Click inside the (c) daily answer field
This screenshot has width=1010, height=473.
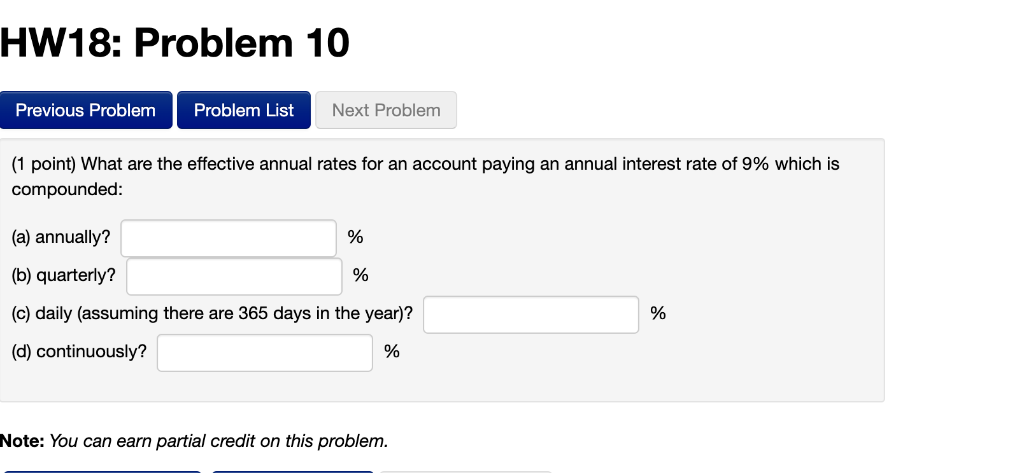point(530,314)
